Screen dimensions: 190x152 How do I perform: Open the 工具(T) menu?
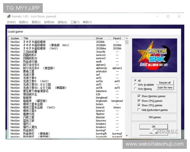point(75,22)
